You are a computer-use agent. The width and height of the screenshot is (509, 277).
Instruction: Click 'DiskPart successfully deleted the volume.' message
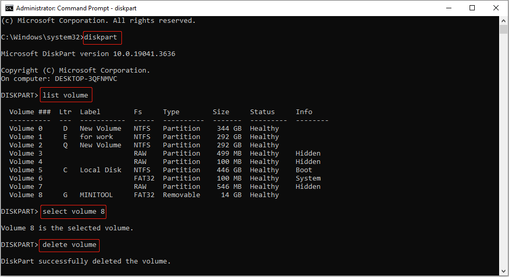point(86,261)
